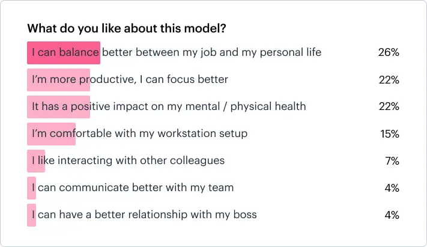Click the 7% value for interacting with colleagues
This screenshot has height=247, width=427.
[392, 160]
